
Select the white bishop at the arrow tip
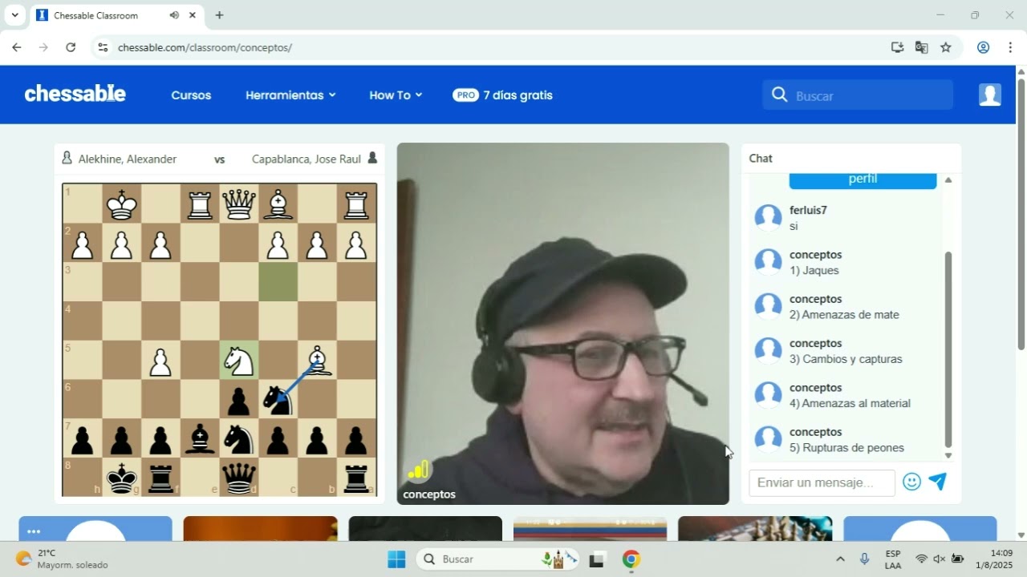[x=318, y=361]
